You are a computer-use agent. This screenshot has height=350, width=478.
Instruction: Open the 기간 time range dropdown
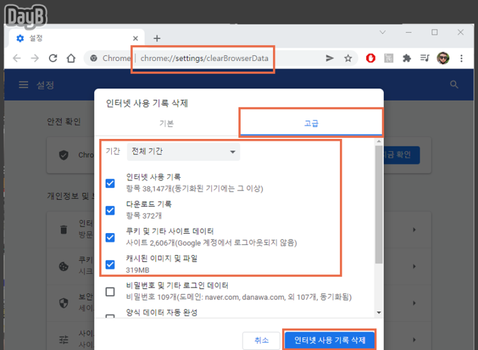(183, 151)
